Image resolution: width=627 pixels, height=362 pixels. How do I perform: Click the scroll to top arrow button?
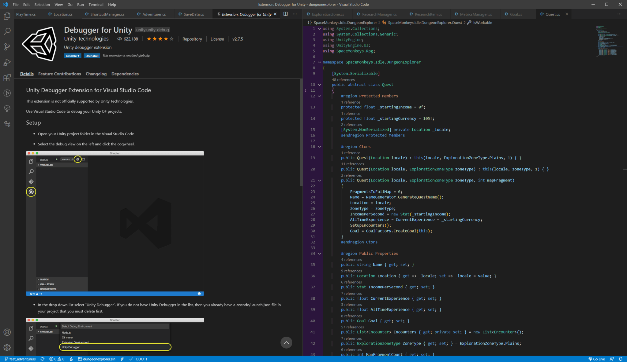pos(286,342)
